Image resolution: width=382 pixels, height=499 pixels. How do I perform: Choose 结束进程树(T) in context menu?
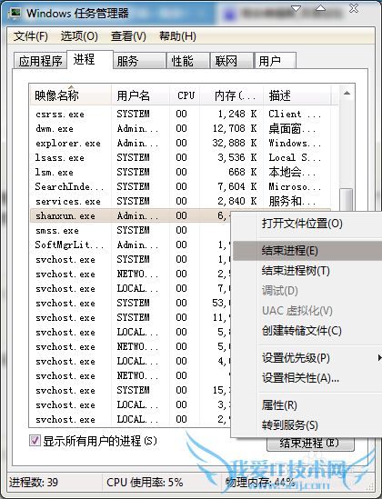pos(307,271)
